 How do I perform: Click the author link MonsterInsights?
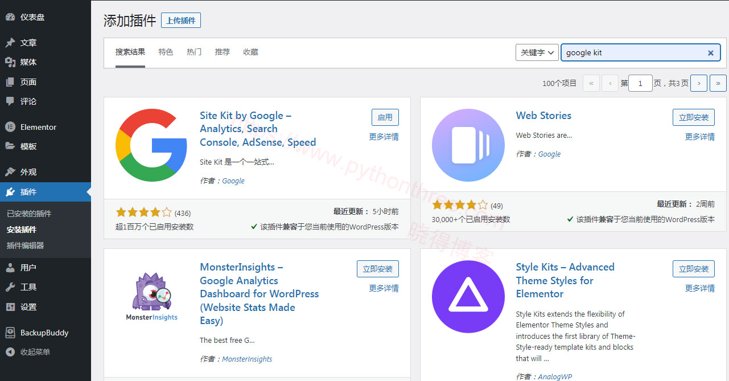[x=247, y=359]
